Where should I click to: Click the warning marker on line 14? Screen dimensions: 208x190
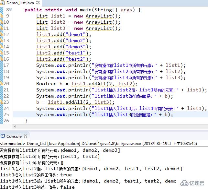pyautogui.click(x=2, y=47)
